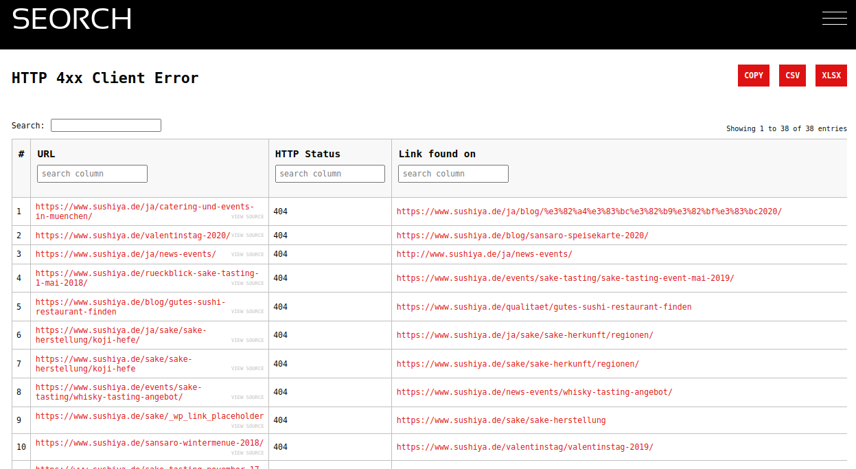Select 404 status in row 5

[280, 307]
